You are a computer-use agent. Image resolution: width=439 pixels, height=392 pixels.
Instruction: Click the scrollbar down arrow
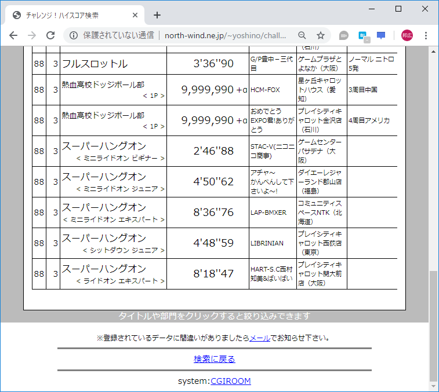coord(433,386)
